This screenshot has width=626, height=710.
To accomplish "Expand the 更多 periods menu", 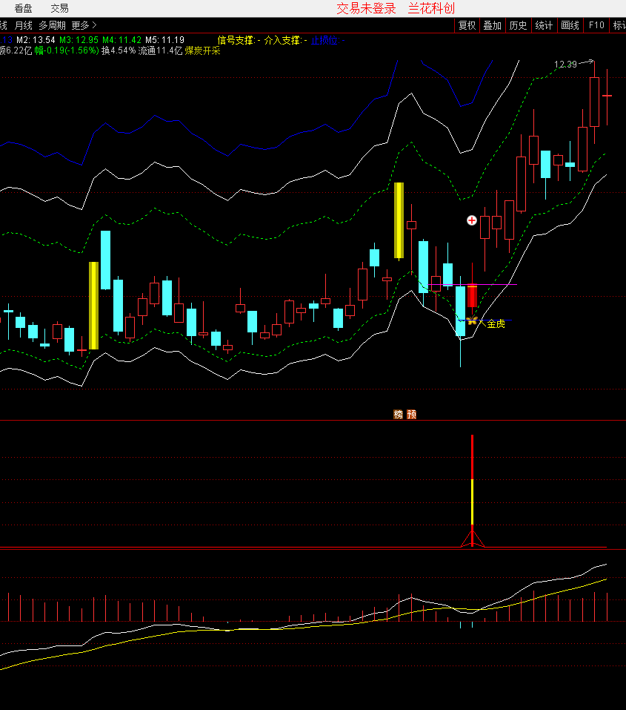I will (x=84, y=25).
